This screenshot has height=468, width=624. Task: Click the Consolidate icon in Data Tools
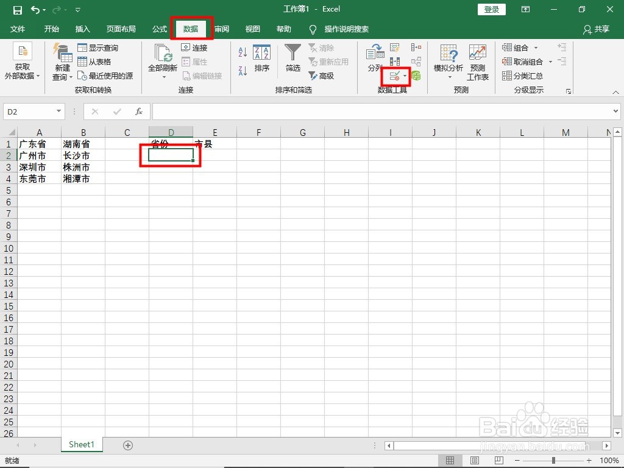(x=416, y=48)
